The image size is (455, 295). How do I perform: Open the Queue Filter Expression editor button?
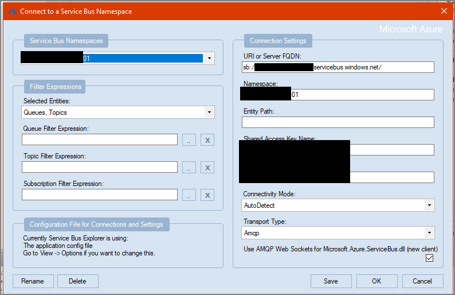coord(189,140)
